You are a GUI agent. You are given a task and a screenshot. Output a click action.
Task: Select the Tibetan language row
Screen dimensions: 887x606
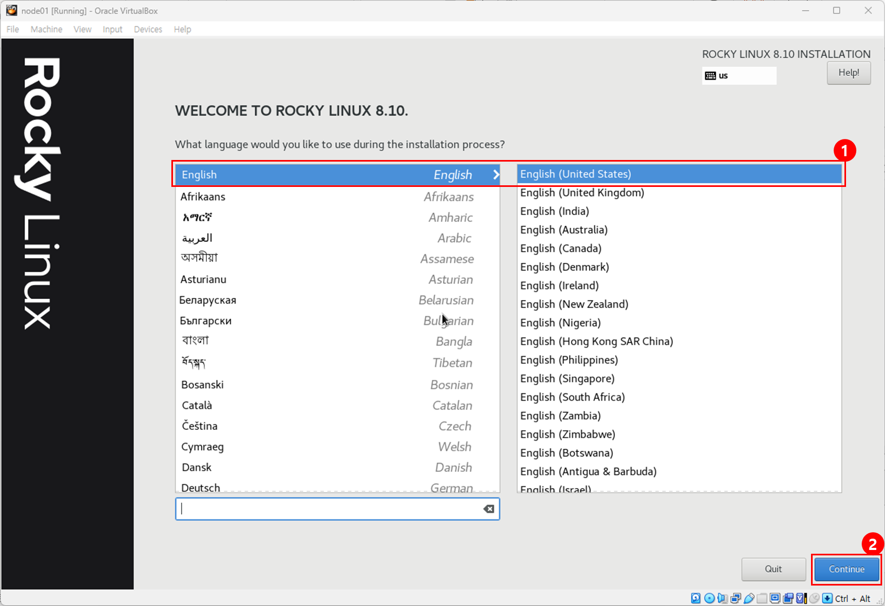[x=338, y=363]
